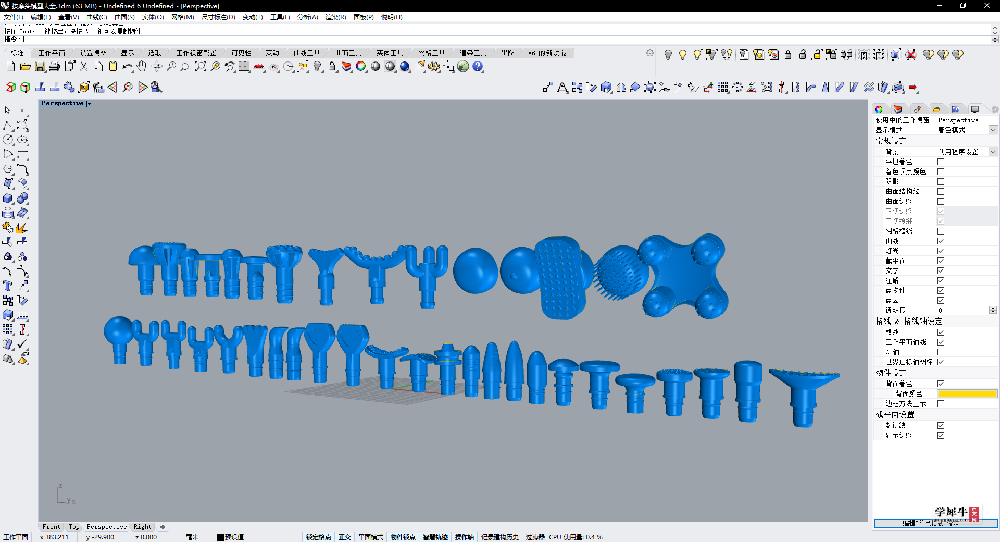Toggle 锁定格点 in the status bar
The width and height of the screenshot is (1000, 542).
click(x=318, y=537)
